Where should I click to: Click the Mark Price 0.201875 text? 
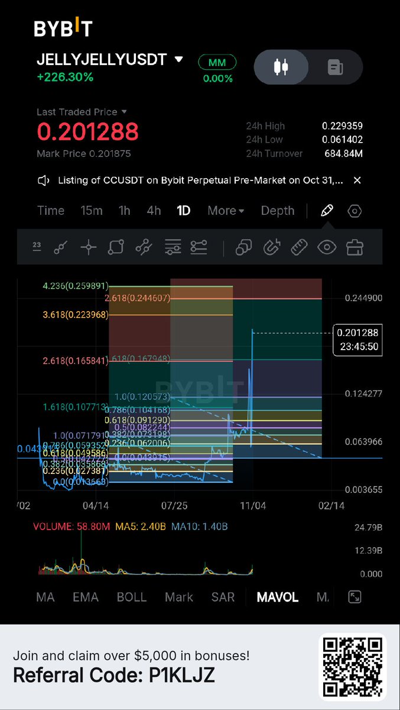click(x=84, y=154)
